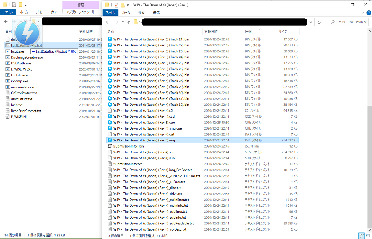The width and height of the screenshot is (372, 239).
Task: Sort the Ys IV list by the 名前 column header
Action: [154, 32]
